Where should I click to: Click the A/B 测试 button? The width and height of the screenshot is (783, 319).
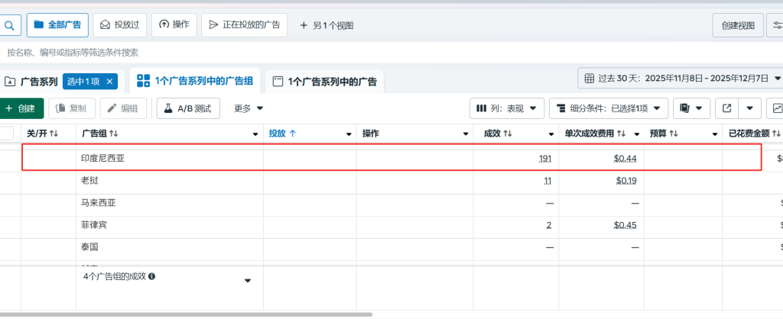coord(187,108)
